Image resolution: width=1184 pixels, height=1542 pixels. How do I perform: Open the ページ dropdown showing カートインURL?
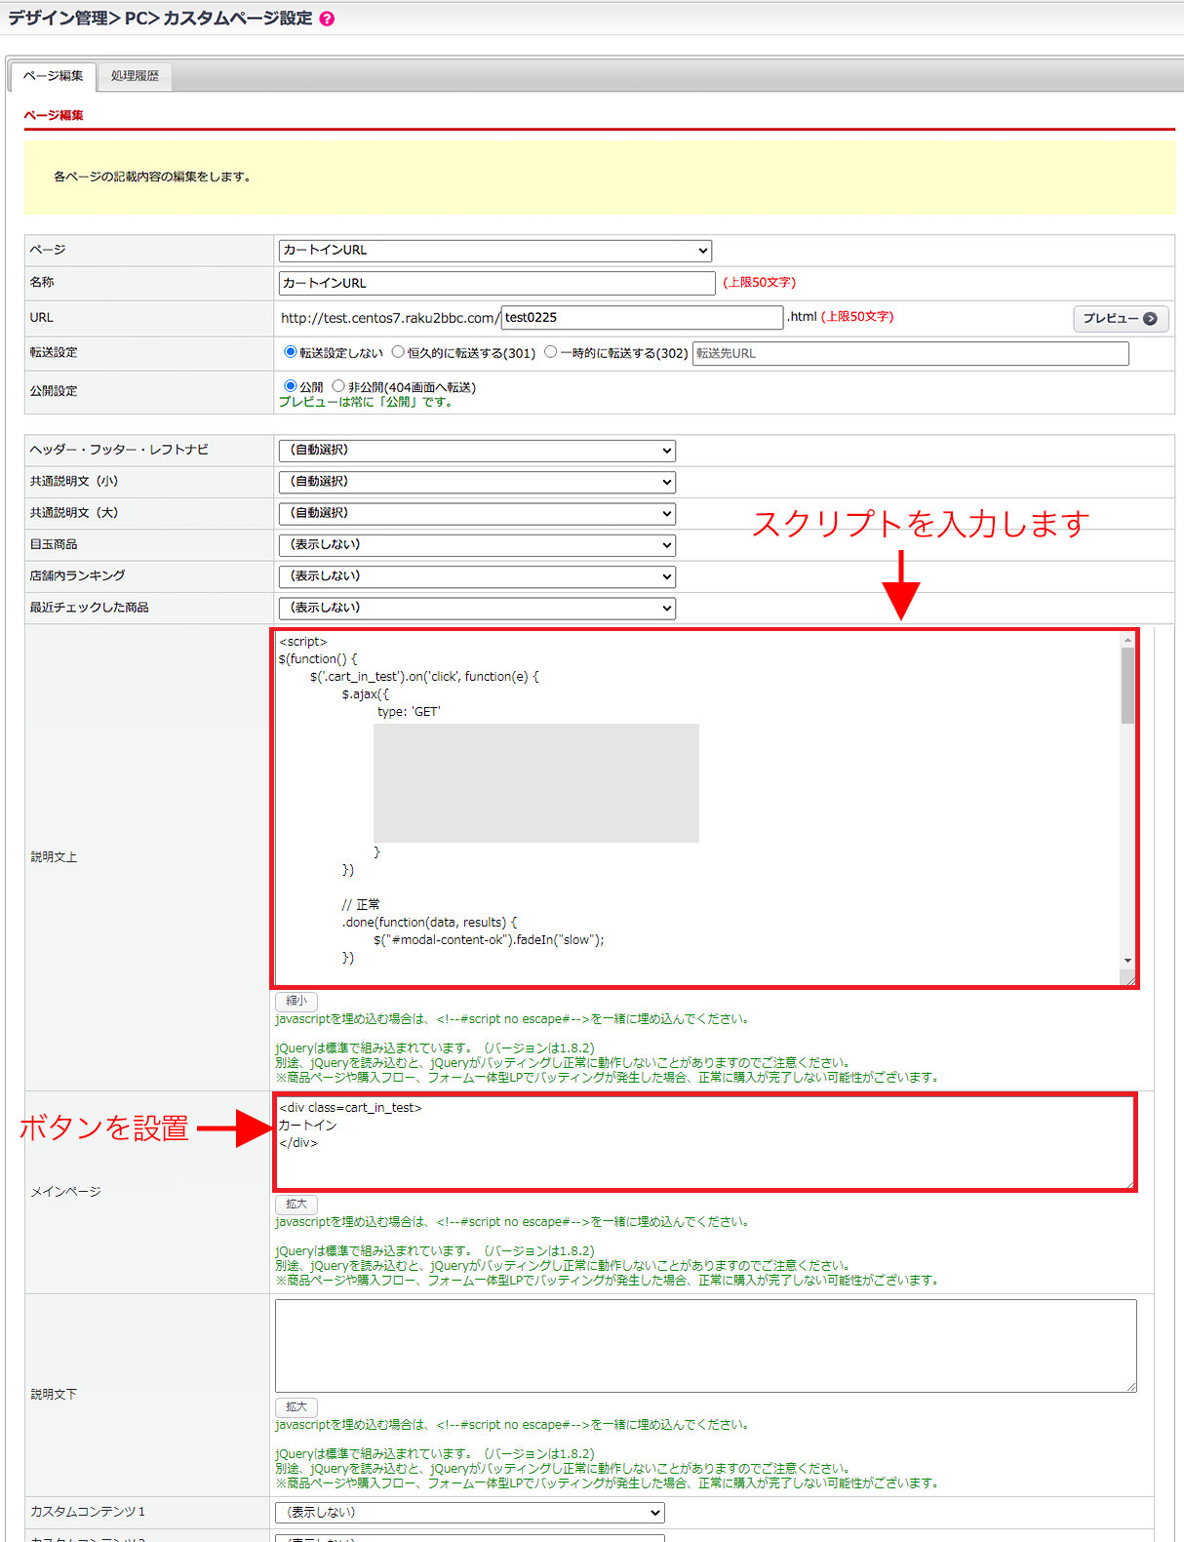(494, 251)
